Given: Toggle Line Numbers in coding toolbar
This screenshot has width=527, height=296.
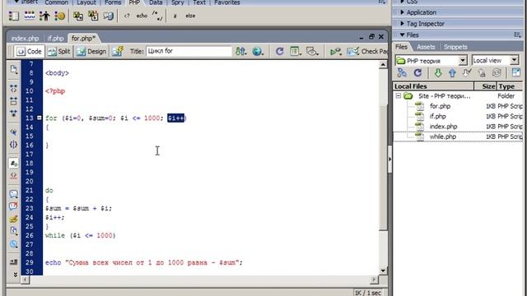Looking at the screenshot, I should (13, 164).
